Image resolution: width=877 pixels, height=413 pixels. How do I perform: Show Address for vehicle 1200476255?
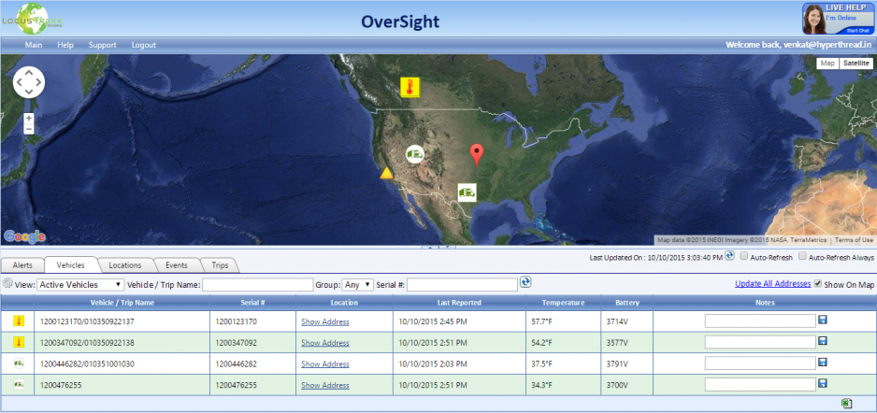coord(324,384)
